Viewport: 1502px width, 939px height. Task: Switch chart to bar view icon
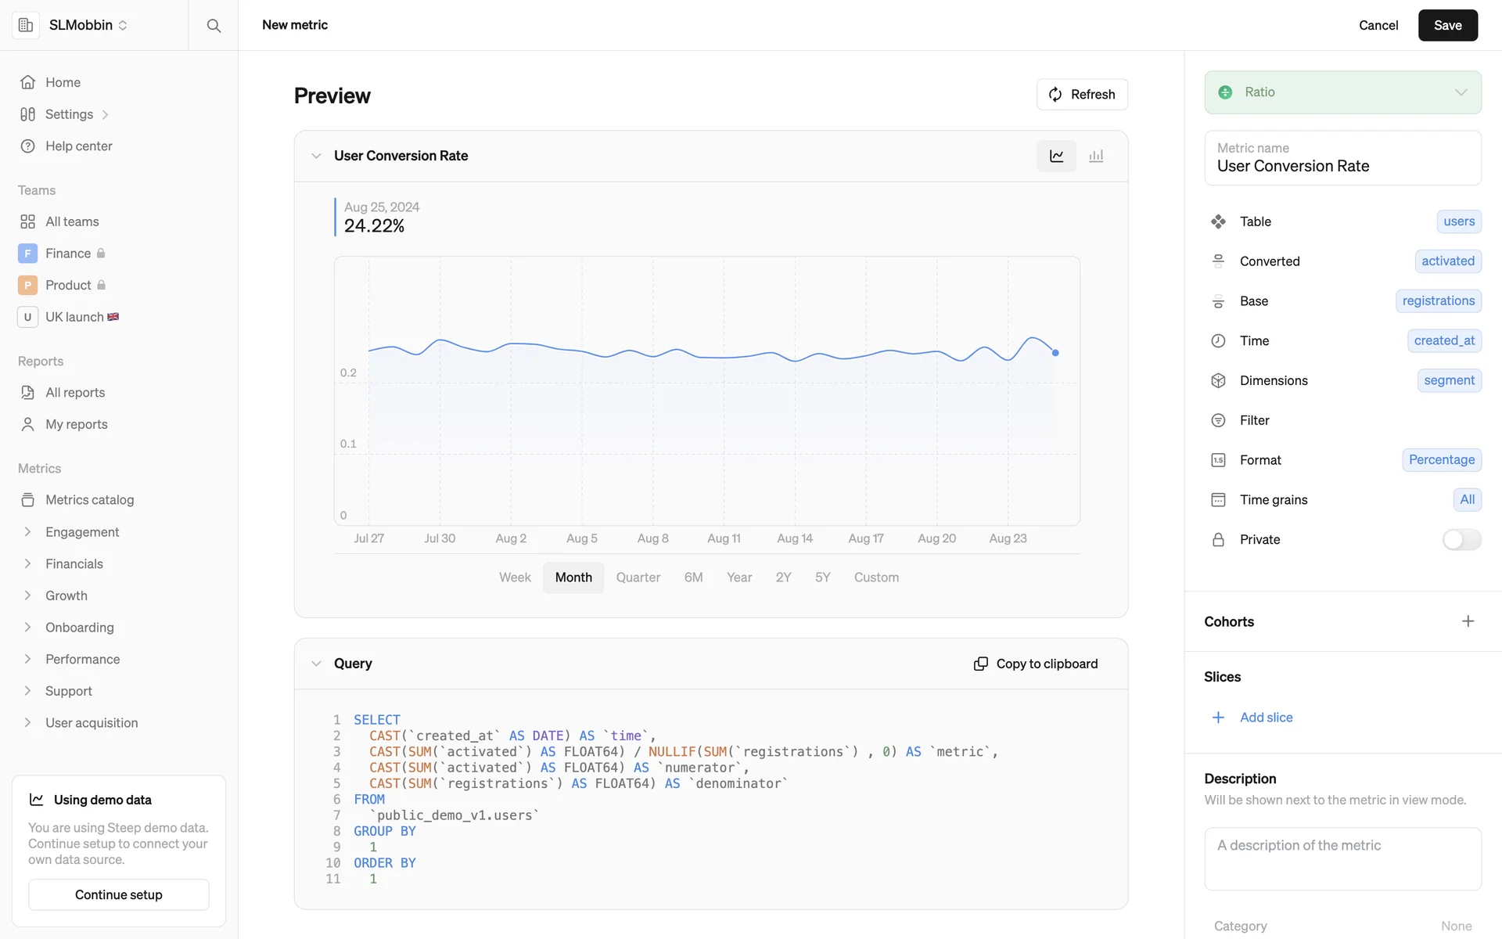(x=1096, y=156)
